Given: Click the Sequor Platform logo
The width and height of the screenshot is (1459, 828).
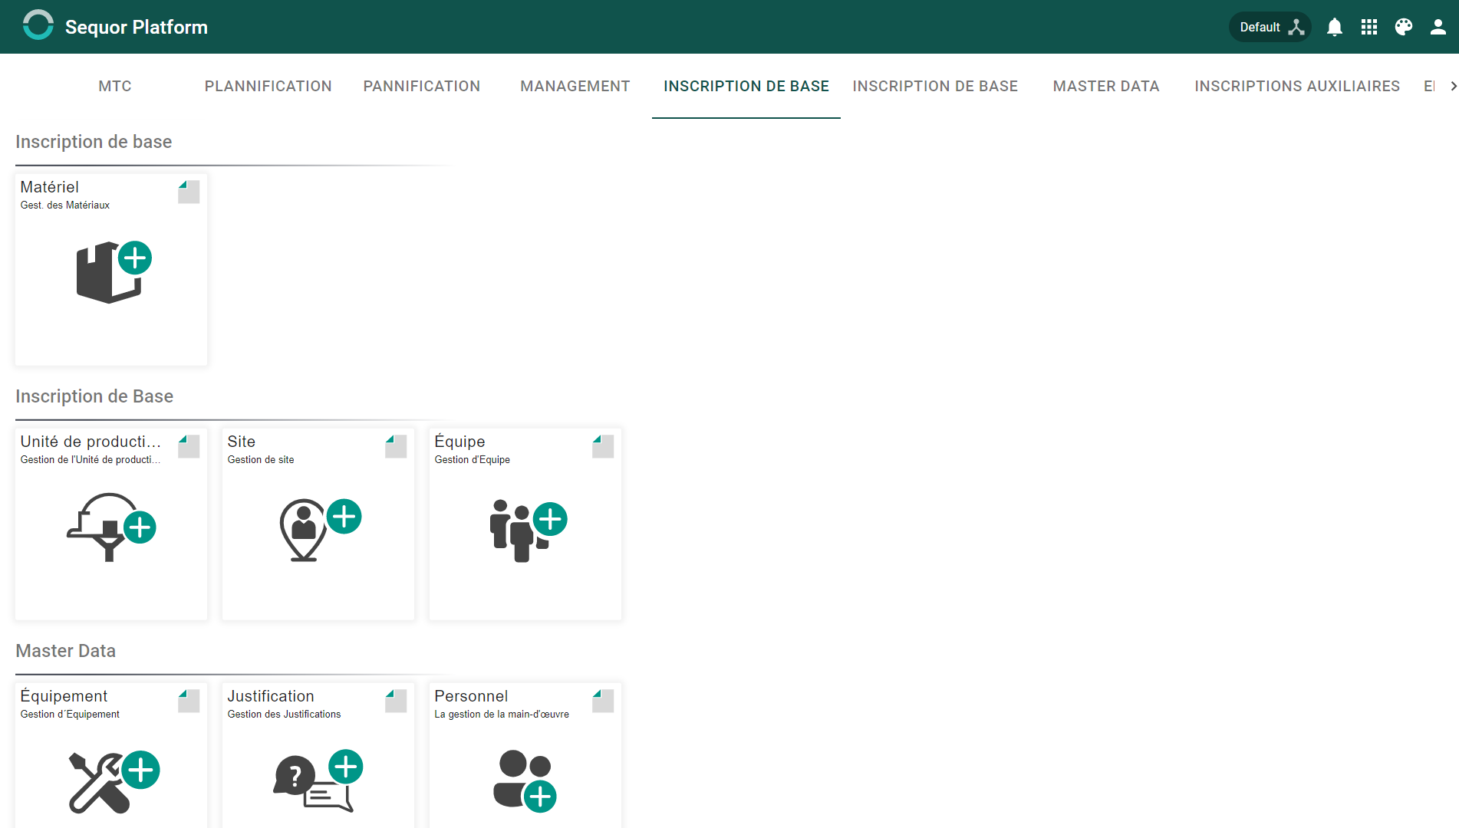Looking at the screenshot, I should pyautogui.click(x=38, y=25).
